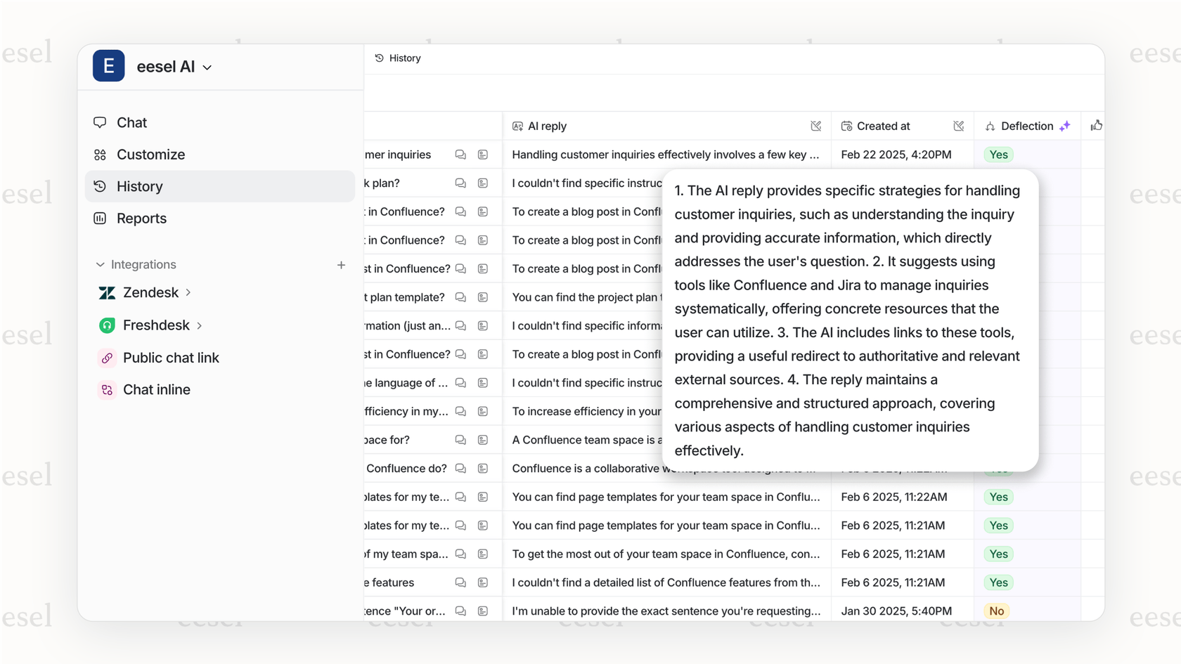Open the Public chat link
Image resolution: width=1181 pixels, height=664 pixels.
(171, 358)
